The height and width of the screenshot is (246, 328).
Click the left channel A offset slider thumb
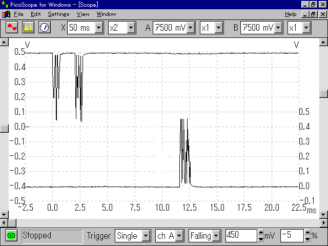coord(4,129)
